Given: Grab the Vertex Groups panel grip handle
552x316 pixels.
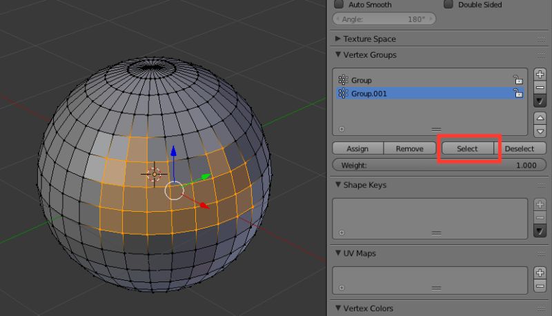Looking at the screenshot, I should tap(542, 55).
